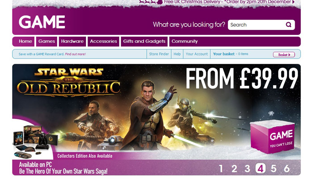Open the Store Finder link
The image size is (313, 180).
click(159, 54)
